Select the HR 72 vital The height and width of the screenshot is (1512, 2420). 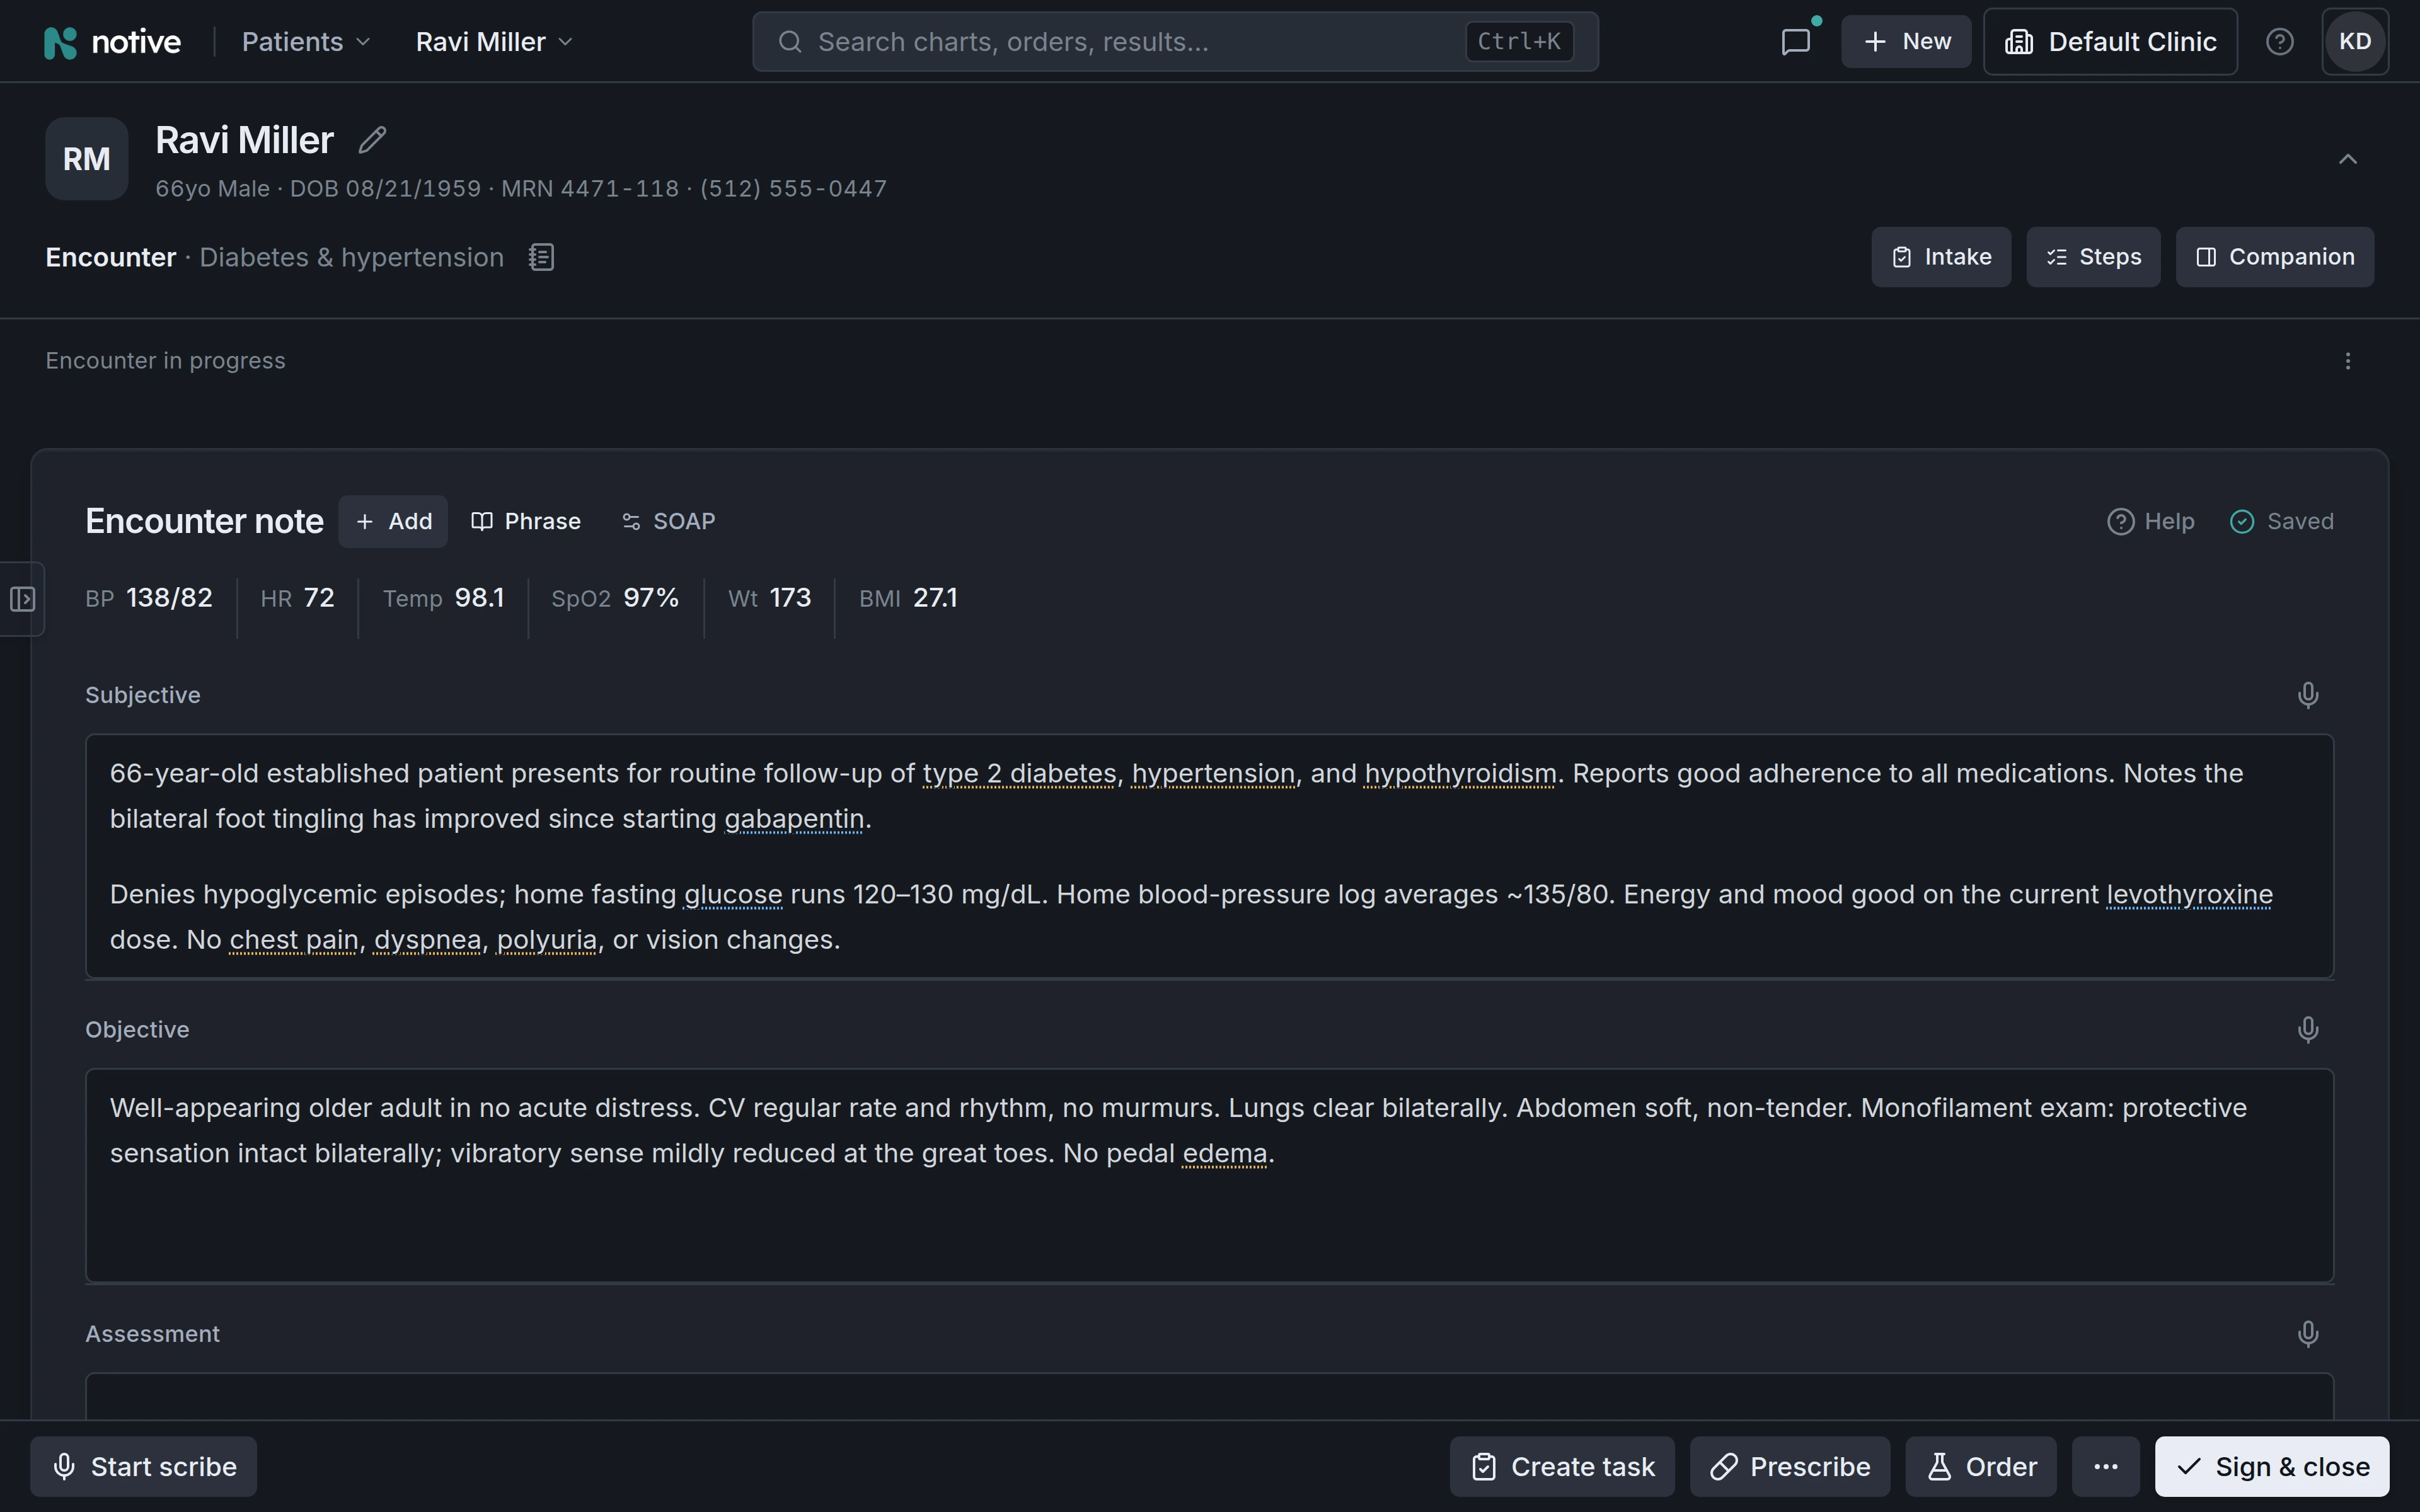coord(297,598)
